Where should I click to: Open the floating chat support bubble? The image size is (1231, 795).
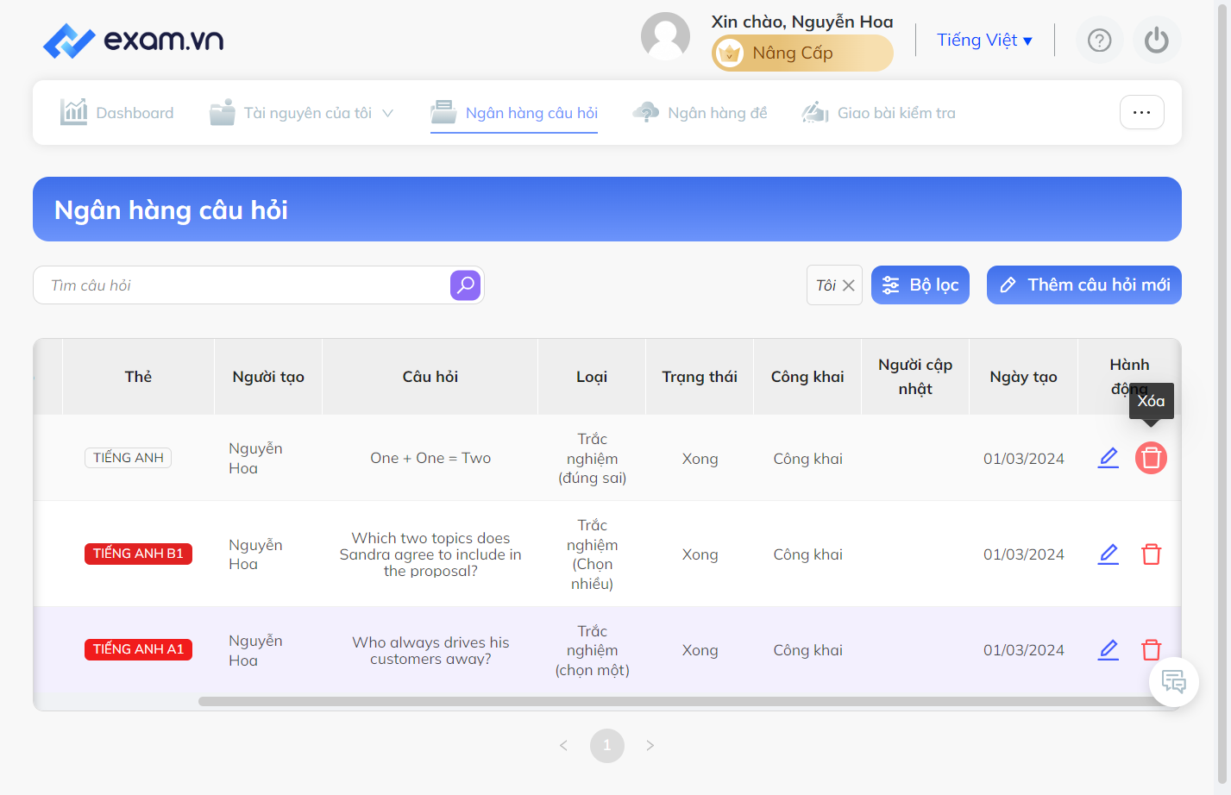(1174, 682)
